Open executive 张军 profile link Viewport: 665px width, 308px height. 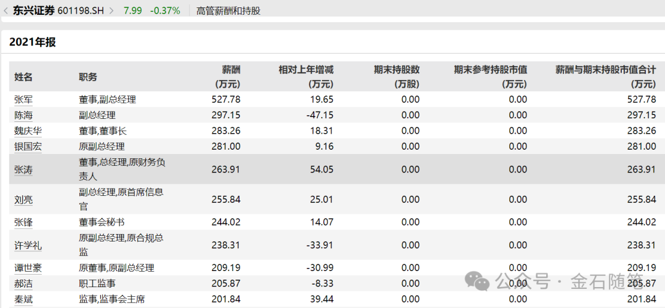(x=23, y=100)
